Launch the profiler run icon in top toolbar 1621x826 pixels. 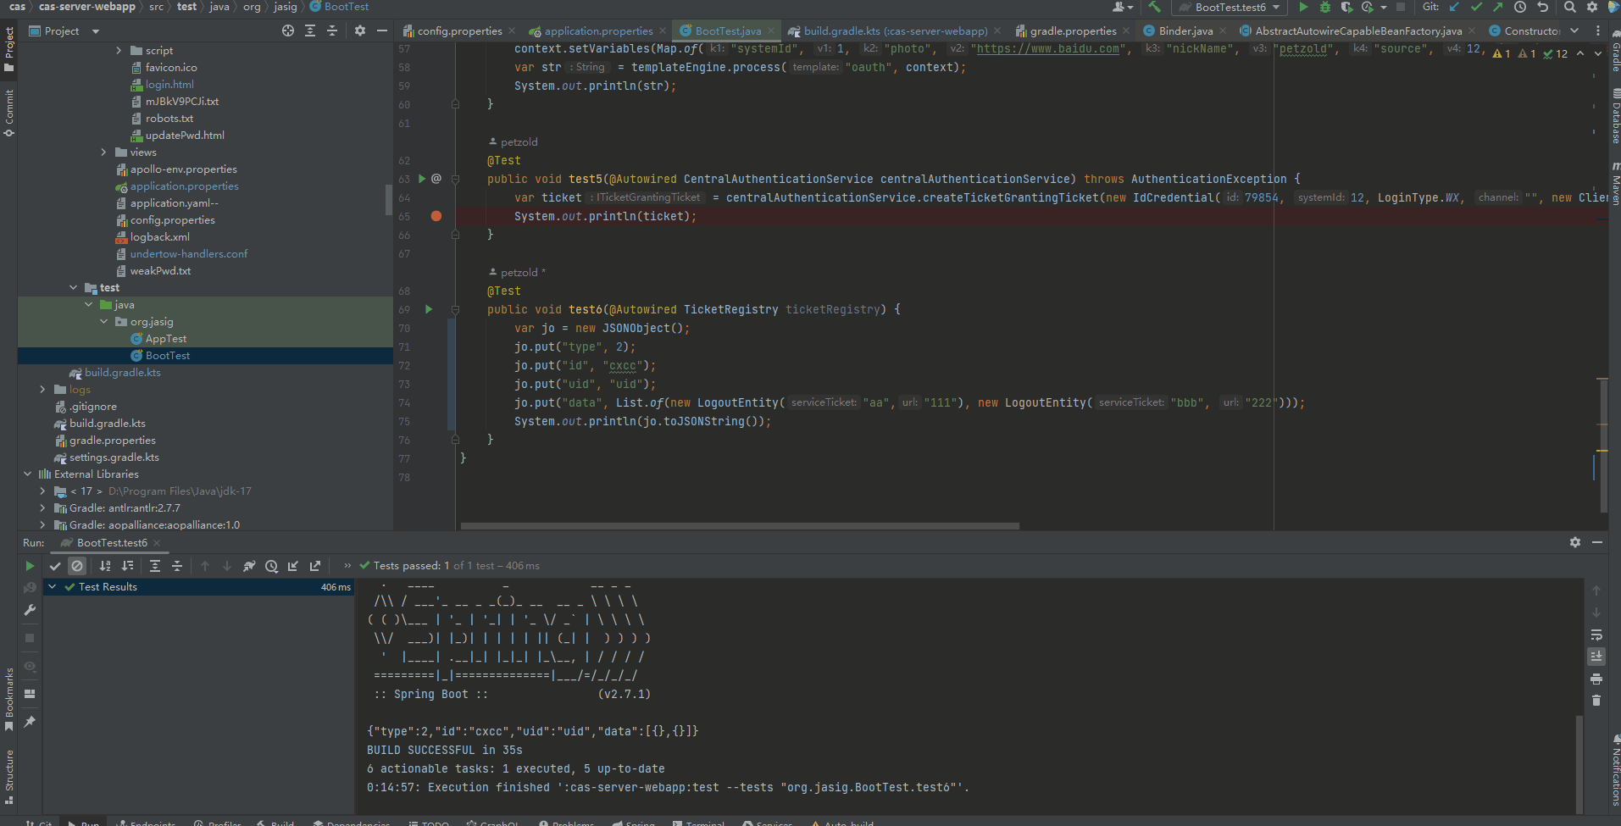coord(1367,7)
